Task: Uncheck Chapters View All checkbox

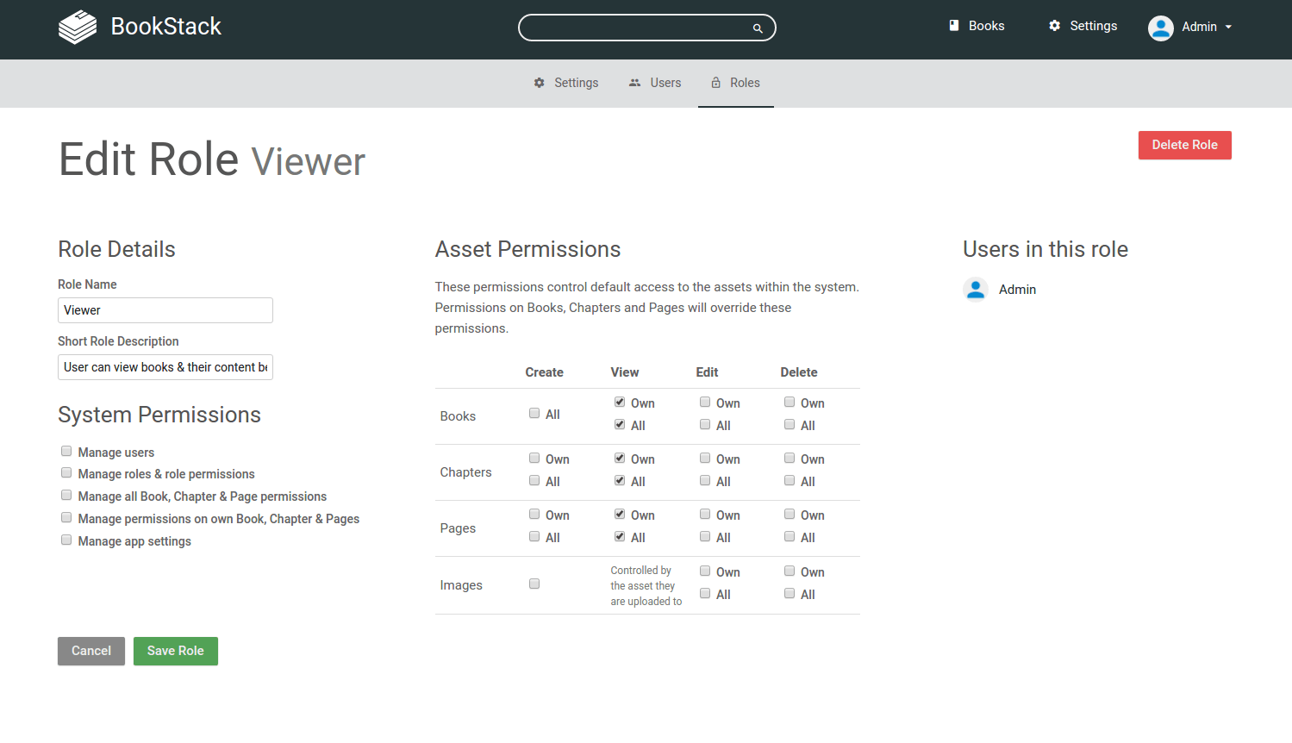Action: point(620,480)
